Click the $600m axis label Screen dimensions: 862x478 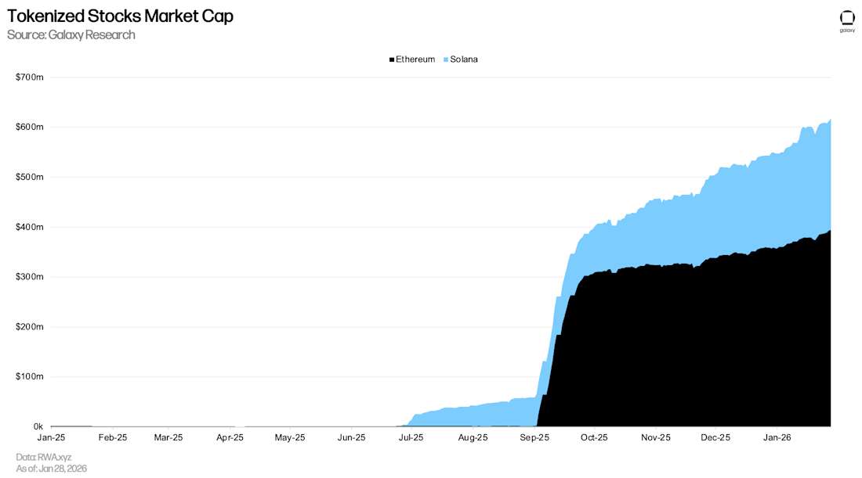pyautogui.click(x=30, y=127)
